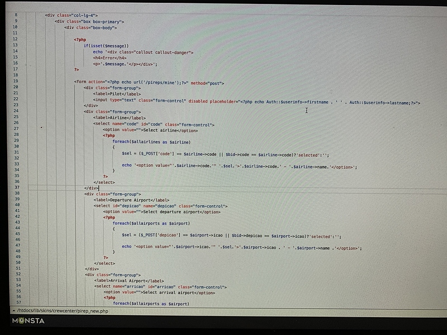Click line number 8 in the gutter
The height and width of the screenshot is (335, 447).
coord(16,15)
